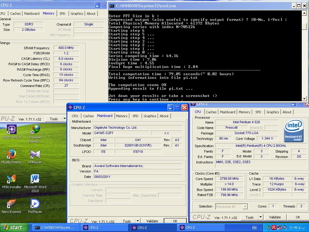Open the Graphics tab in the Mainboard window
This screenshot has width=309, height=232.
point(150,116)
